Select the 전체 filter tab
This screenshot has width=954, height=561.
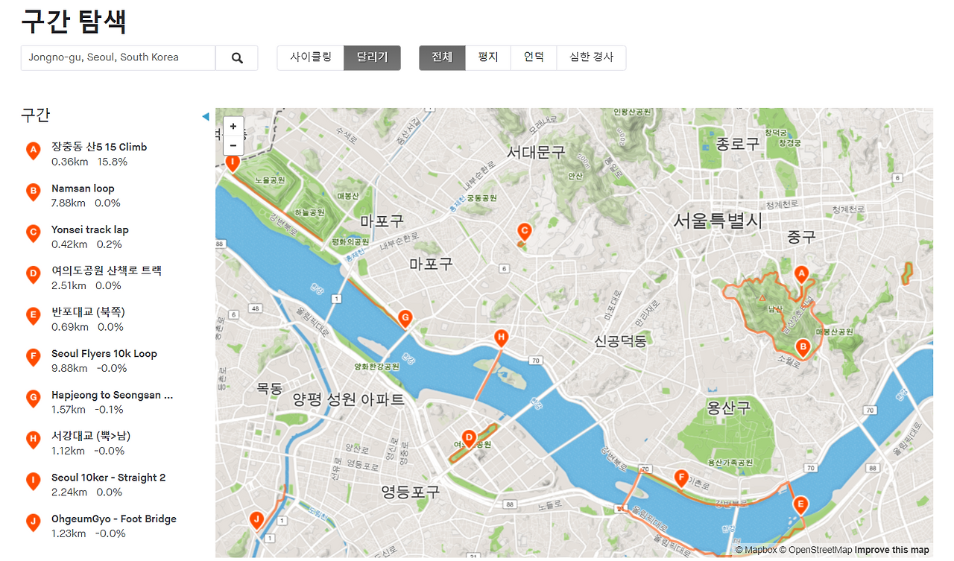(441, 57)
